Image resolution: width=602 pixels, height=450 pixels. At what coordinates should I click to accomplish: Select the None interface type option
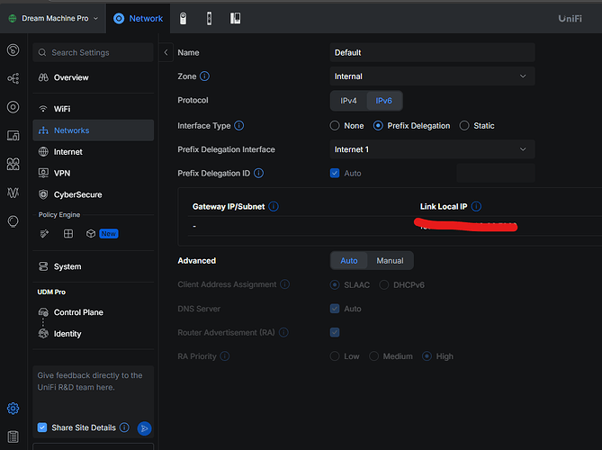[x=335, y=126]
